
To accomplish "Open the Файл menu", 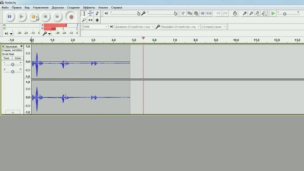I will pos(5,8).
